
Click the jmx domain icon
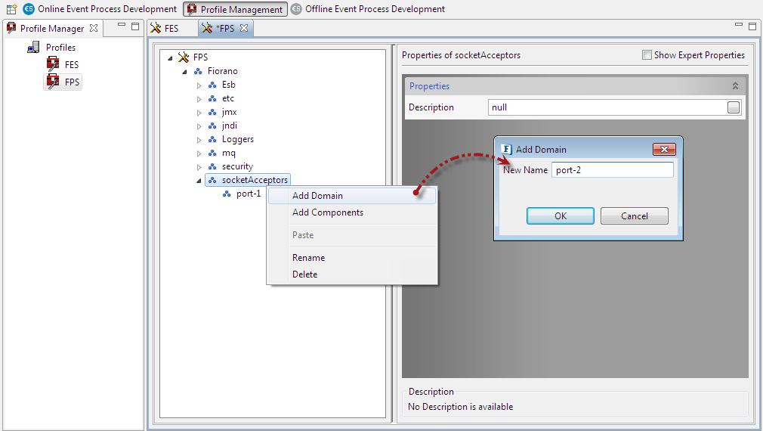212,112
